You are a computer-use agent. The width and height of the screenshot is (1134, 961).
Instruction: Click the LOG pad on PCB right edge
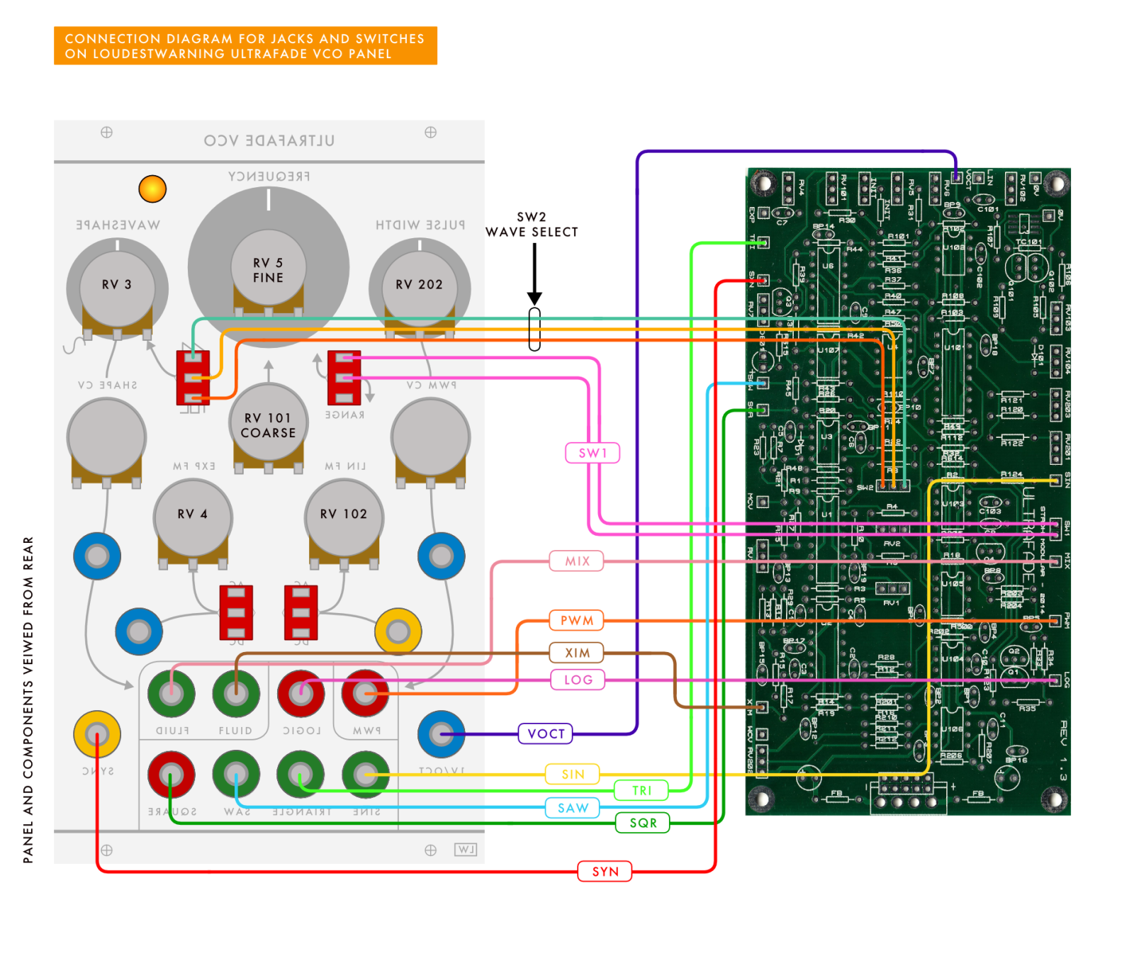click(x=1055, y=680)
